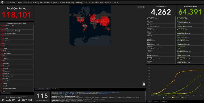Select Japan in confirmed cases list
Image resolution: width=204 pixels, height=103 pixels.
point(16,48)
